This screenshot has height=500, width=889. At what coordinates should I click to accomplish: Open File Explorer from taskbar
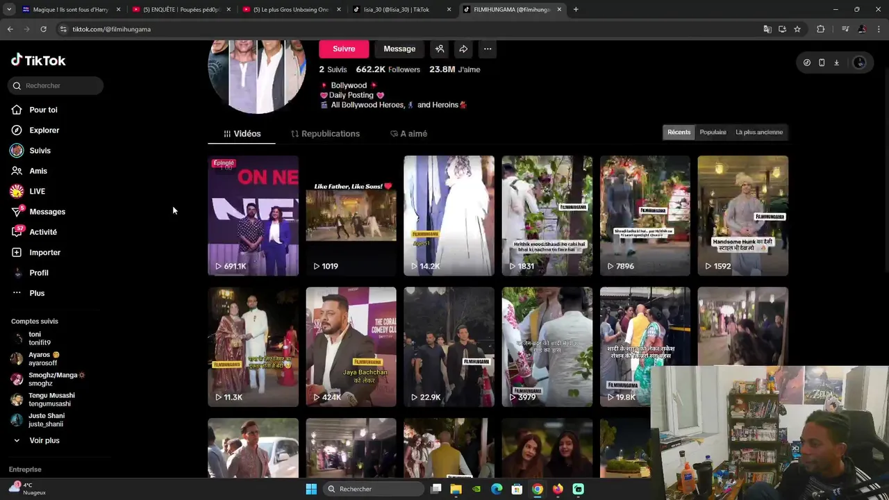456,489
